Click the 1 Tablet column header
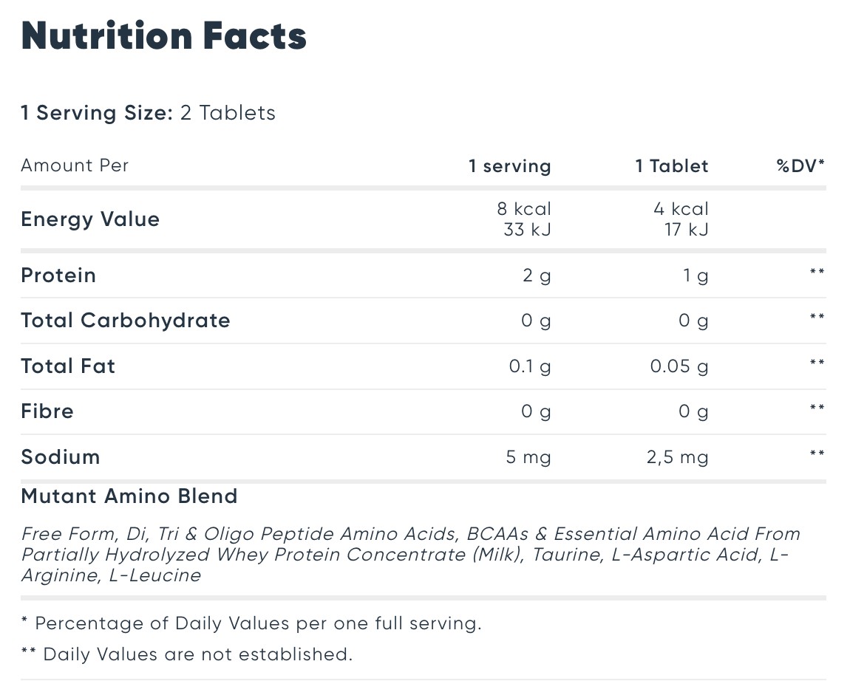The height and width of the screenshot is (681, 850). (672, 165)
